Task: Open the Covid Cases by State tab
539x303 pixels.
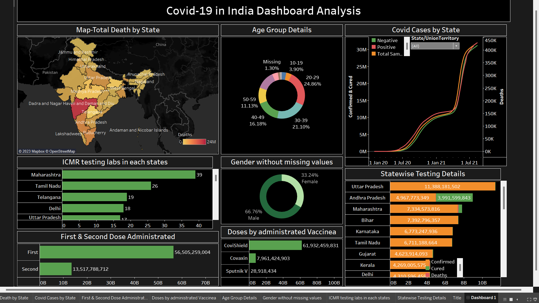Action: 55,298
